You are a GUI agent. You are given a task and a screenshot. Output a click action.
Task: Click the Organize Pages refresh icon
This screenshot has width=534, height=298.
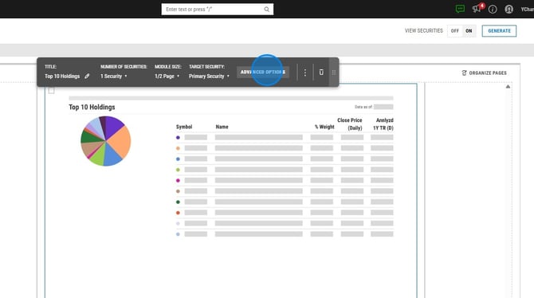(x=464, y=73)
